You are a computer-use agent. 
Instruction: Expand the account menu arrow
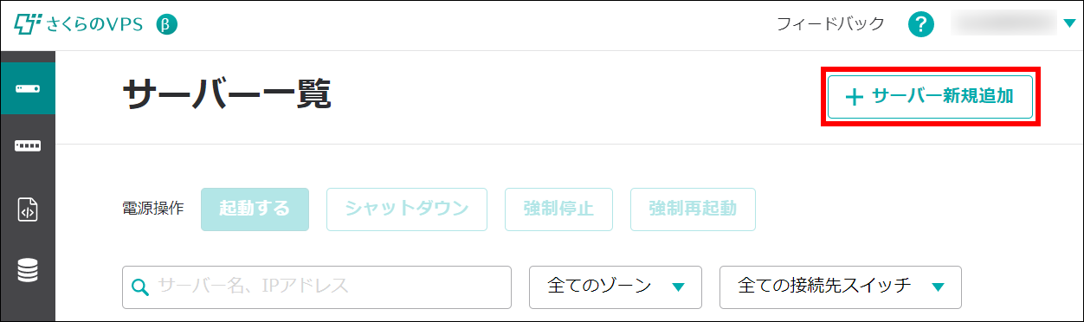pos(1068,23)
